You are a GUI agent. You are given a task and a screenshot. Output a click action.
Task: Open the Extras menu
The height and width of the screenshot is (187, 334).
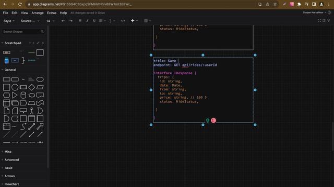pyautogui.click(x=52, y=13)
